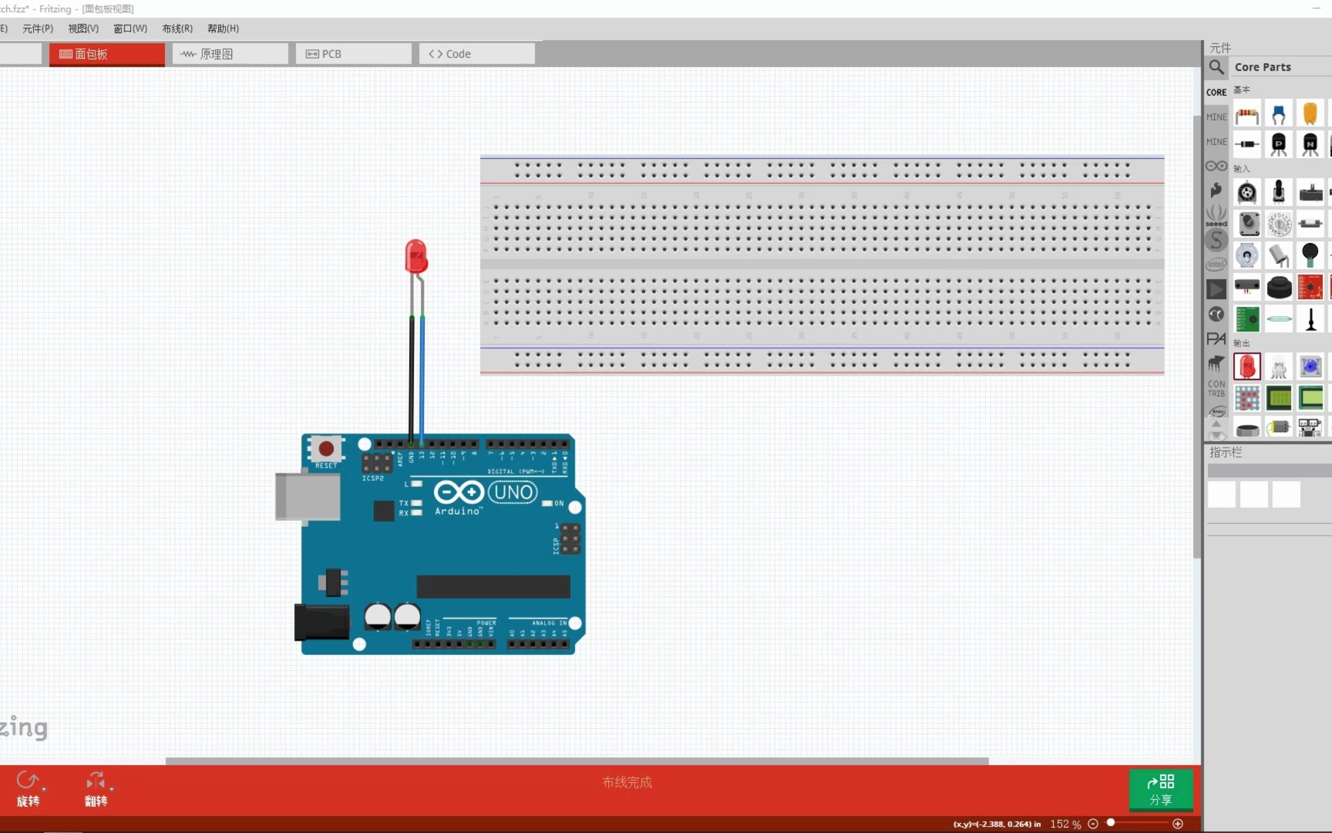1332x833 pixels.
Task: Click the zoom in plus button
Action: (1178, 824)
